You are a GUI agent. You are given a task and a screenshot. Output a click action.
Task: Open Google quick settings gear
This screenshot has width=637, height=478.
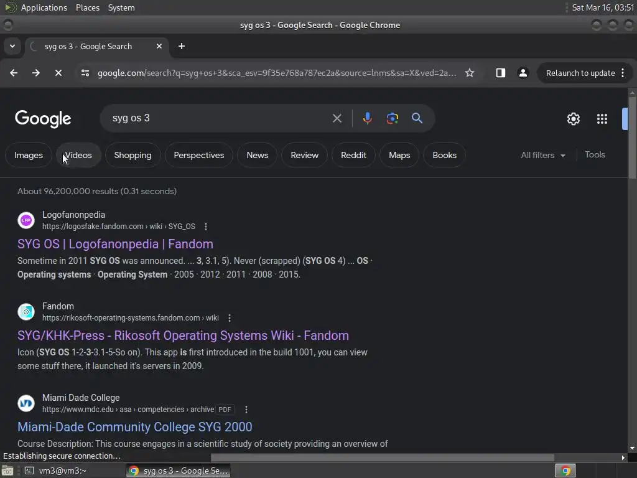573,119
